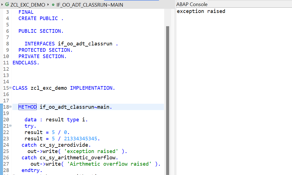Click the ENDCLASS statement on line 11
Screen dimensions: 292x175
[x=26, y=62]
